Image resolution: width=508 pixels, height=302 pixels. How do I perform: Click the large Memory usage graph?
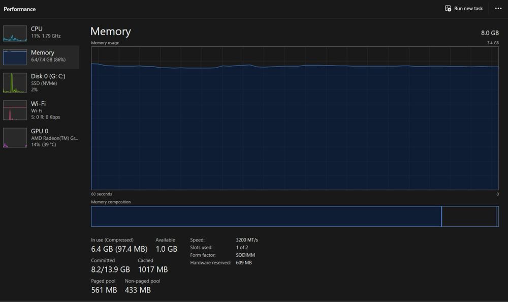coord(295,118)
